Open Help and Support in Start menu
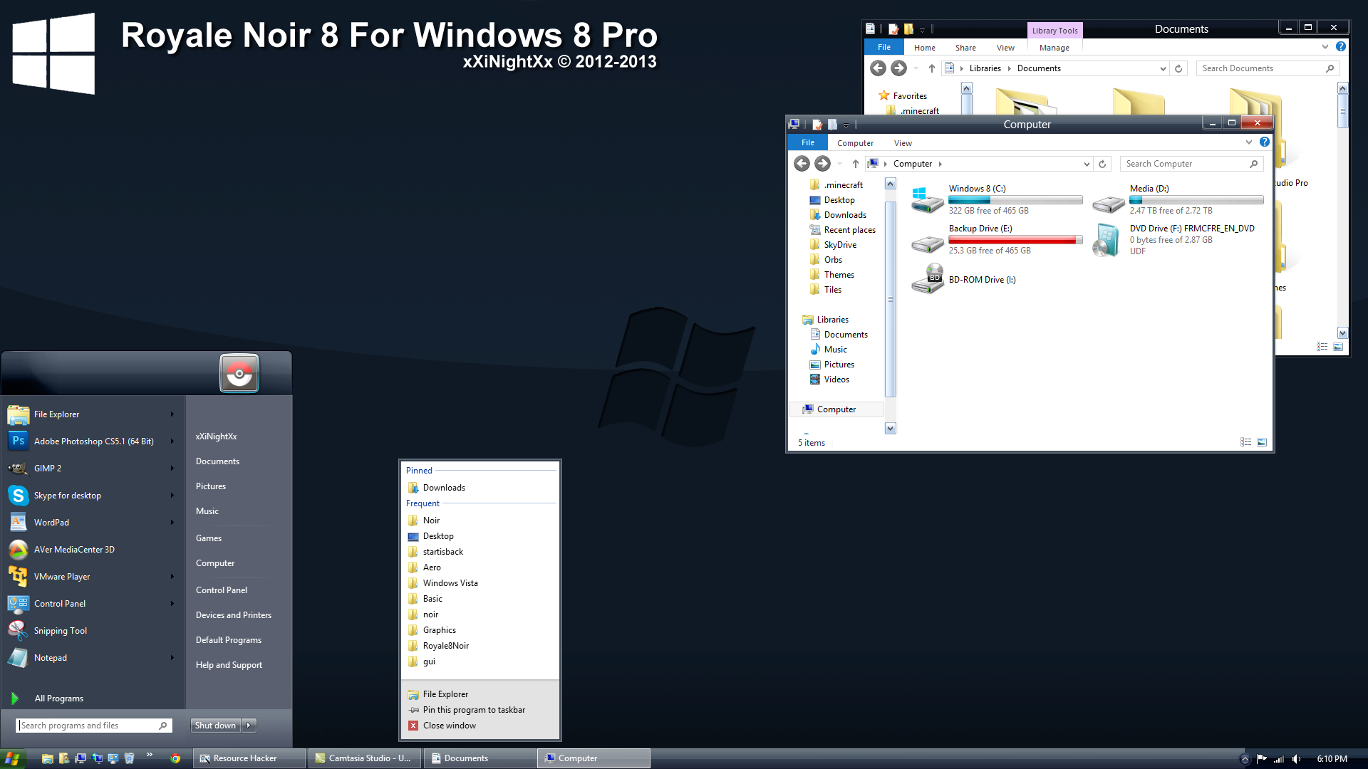This screenshot has width=1368, height=769. point(229,665)
